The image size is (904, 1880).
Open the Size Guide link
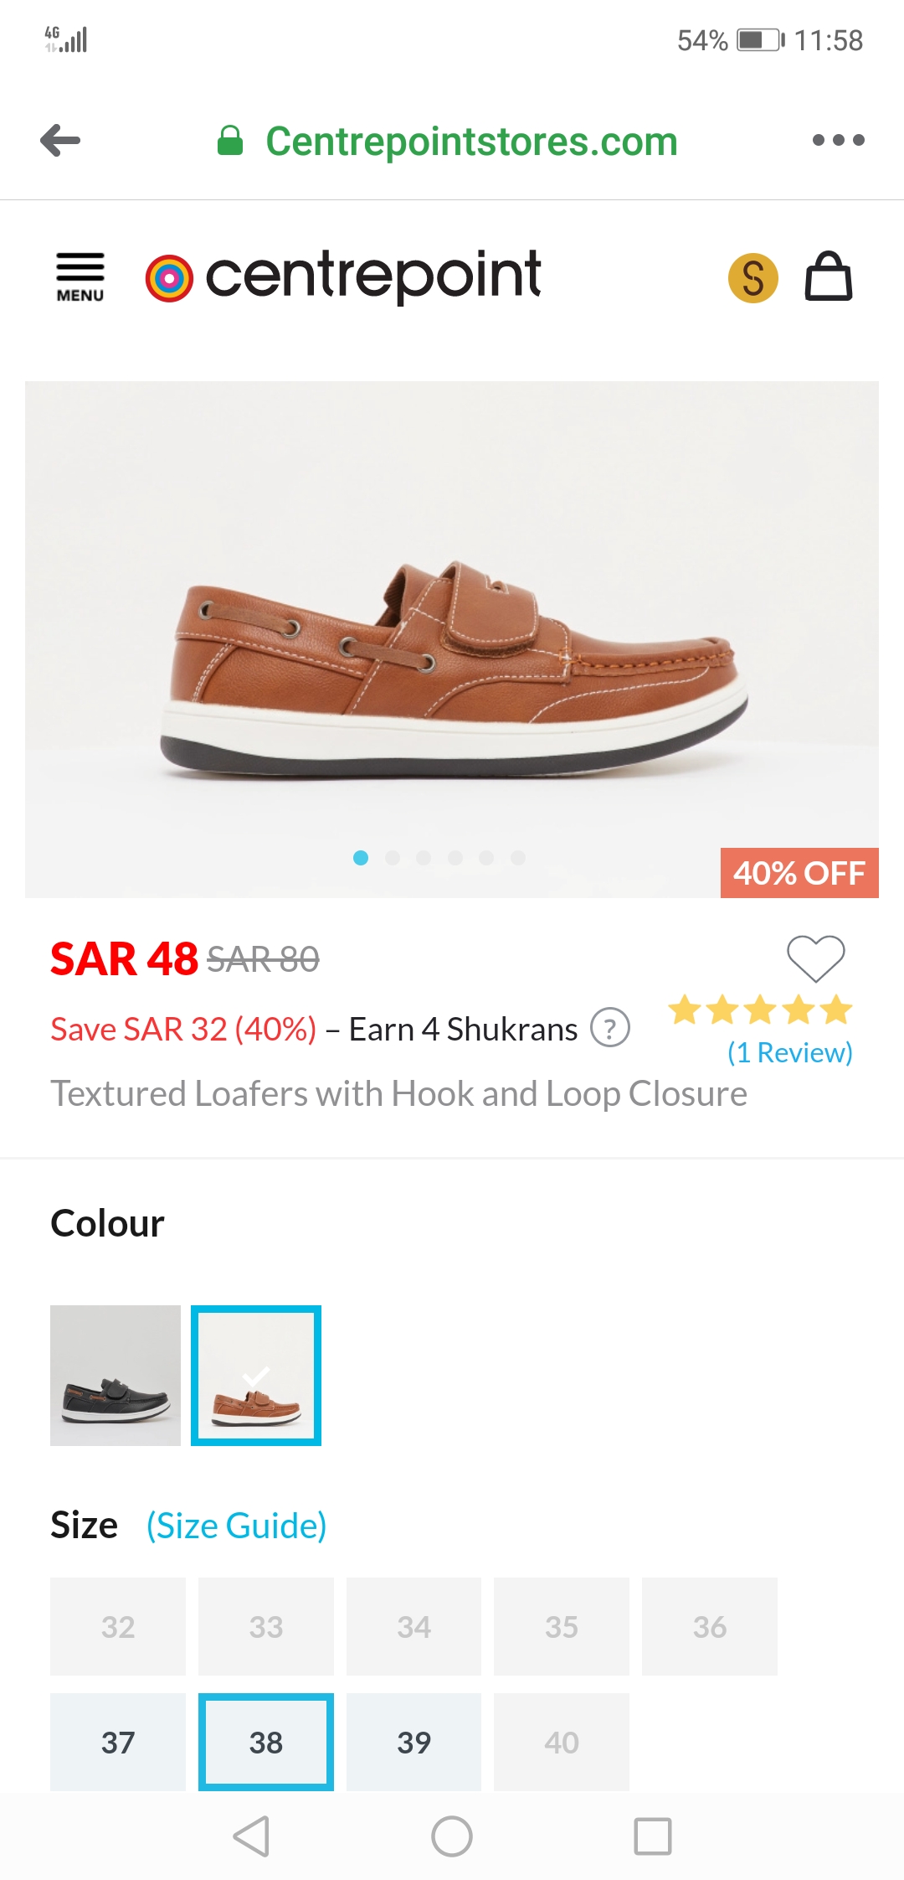tap(237, 1526)
